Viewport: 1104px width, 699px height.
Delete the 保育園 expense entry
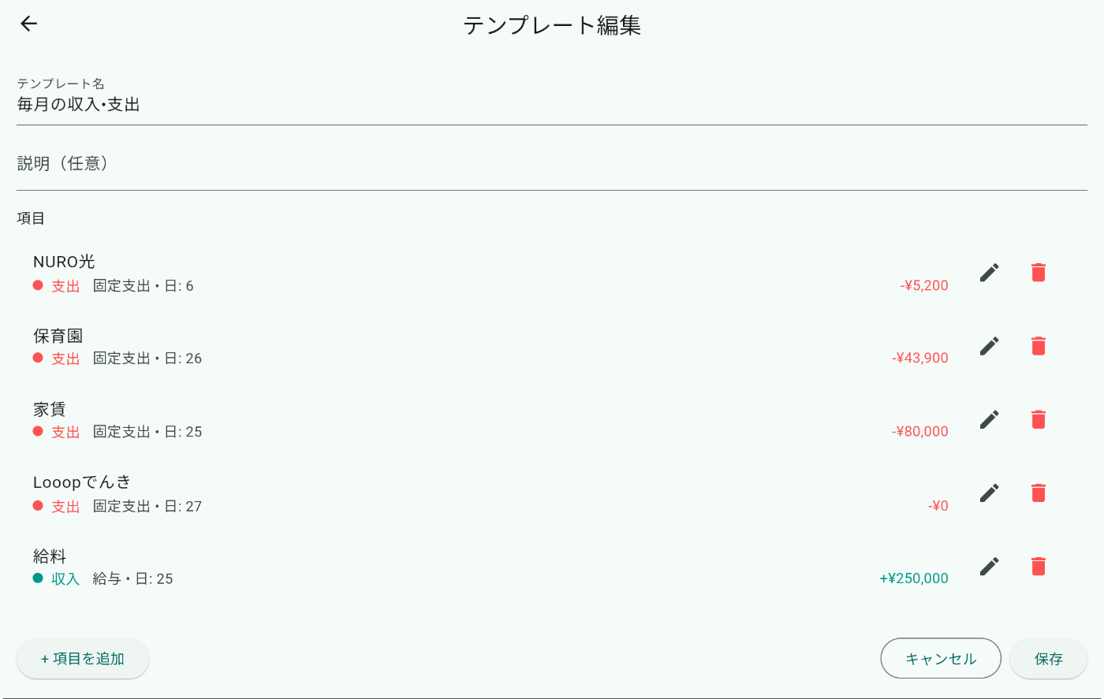pos(1039,346)
